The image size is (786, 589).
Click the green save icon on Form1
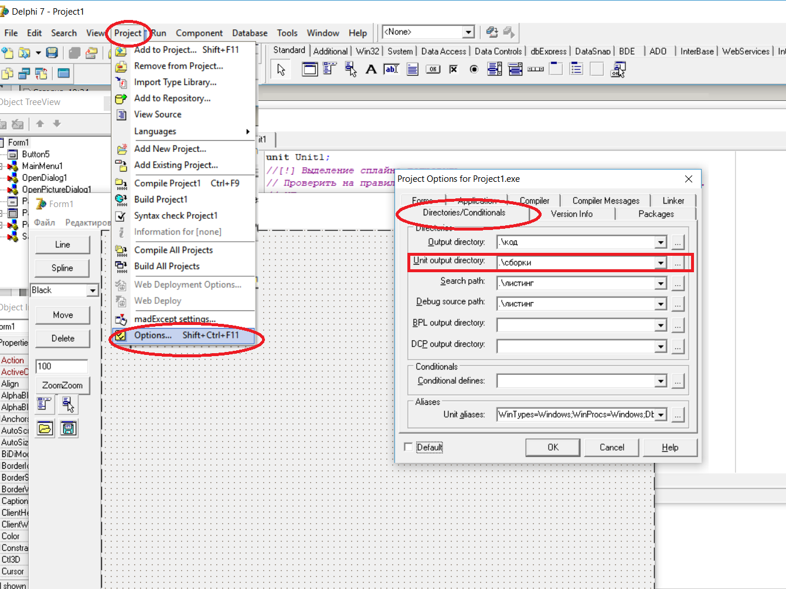point(69,428)
